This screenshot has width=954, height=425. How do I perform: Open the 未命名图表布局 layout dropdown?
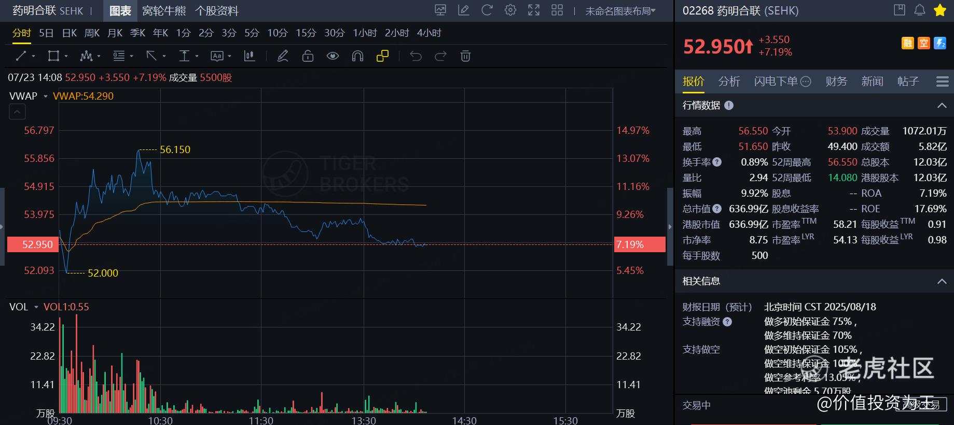(620, 11)
